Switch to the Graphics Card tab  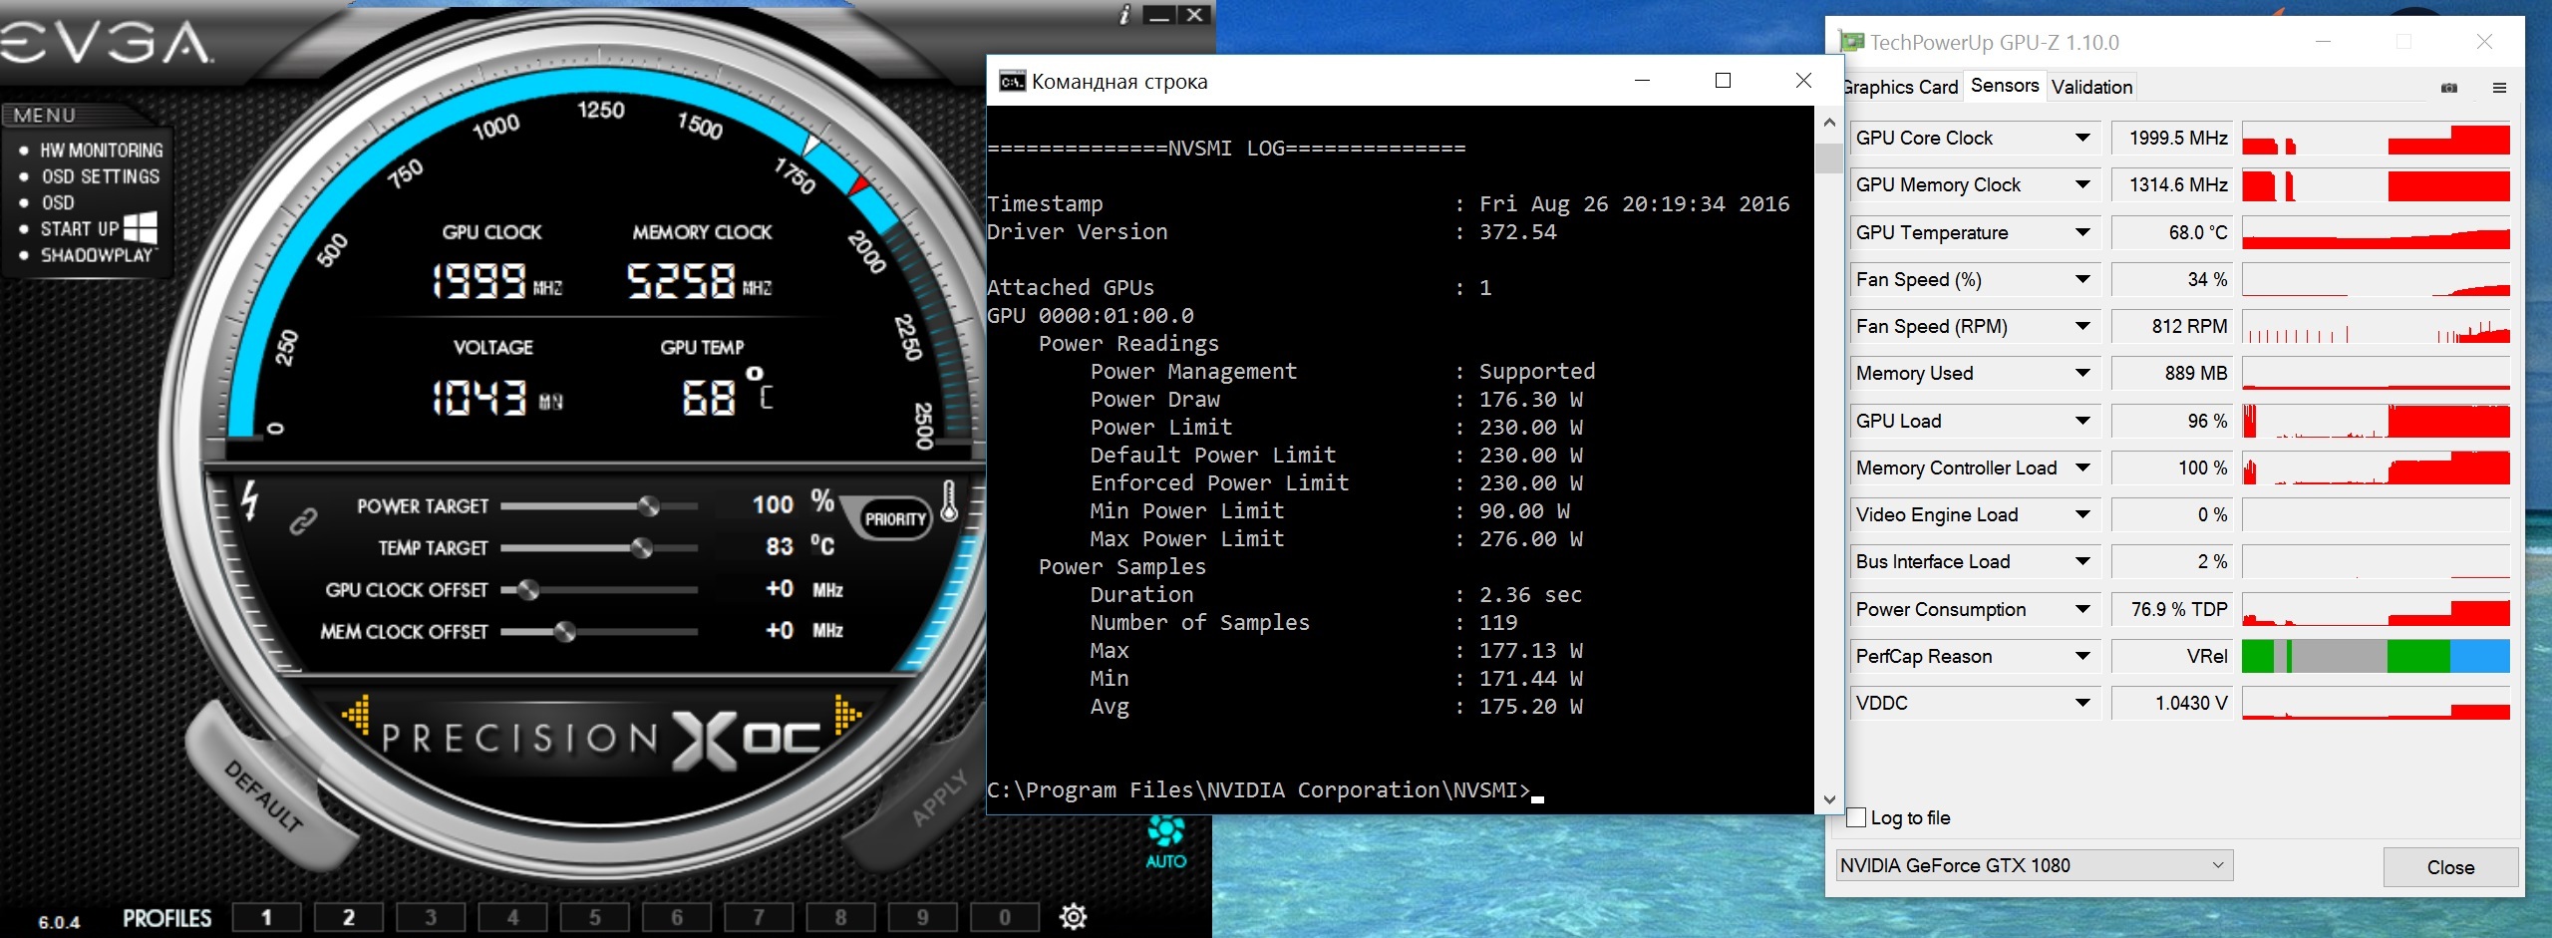1900,87
